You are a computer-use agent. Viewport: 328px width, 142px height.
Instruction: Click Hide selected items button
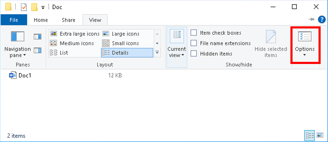click(271, 44)
